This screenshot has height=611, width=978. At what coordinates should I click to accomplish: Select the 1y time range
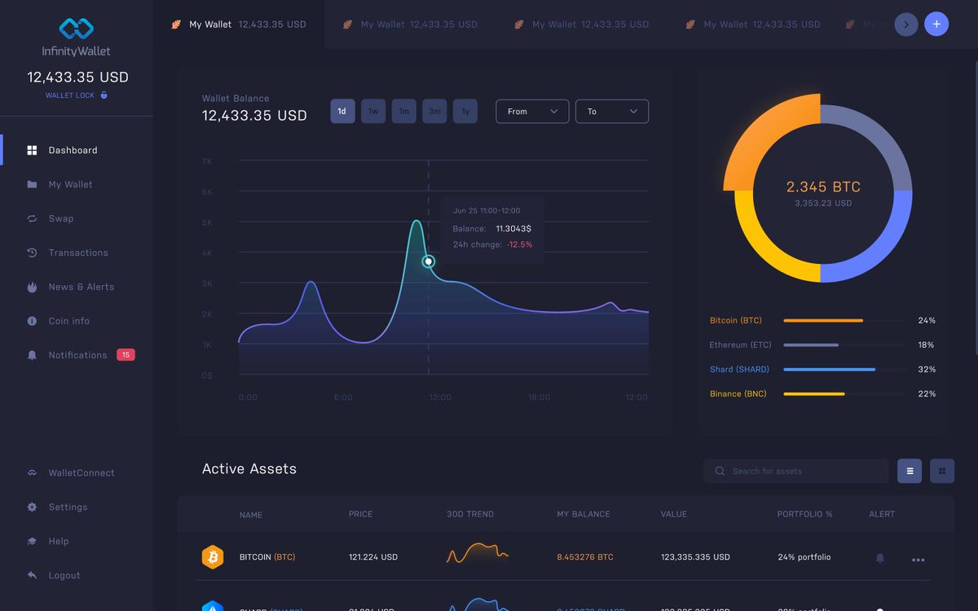click(x=465, y=111)
